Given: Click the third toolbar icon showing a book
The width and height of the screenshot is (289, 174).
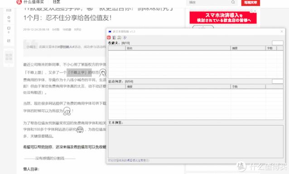Looking at the screenshot, I should pyautogui.click(x=119, y=38).
